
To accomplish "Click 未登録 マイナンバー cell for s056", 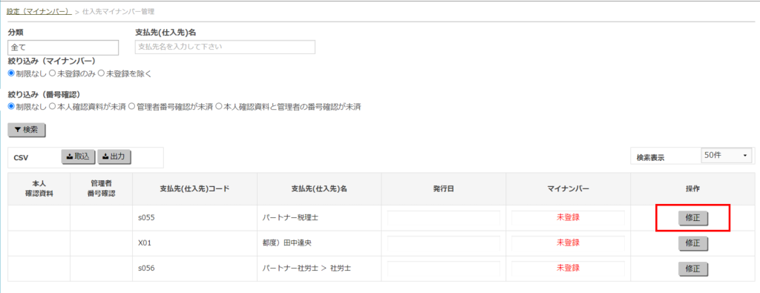I will tap(568, 269).
